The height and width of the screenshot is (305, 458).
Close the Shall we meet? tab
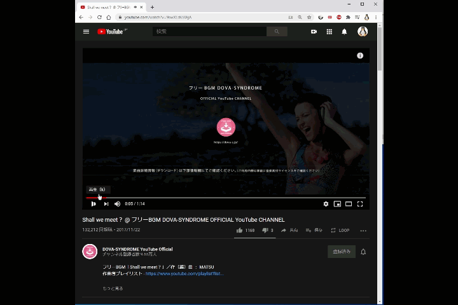[x=141, y=7]
